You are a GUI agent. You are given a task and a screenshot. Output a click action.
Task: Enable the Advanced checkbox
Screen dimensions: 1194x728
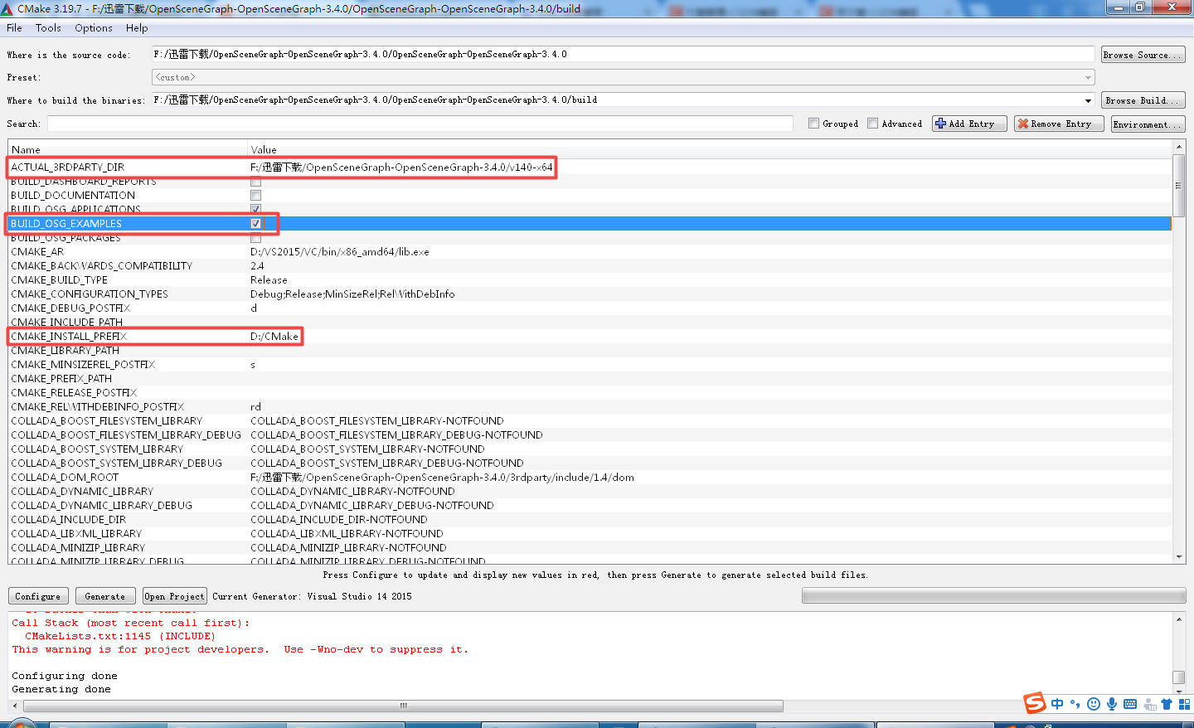872,124
